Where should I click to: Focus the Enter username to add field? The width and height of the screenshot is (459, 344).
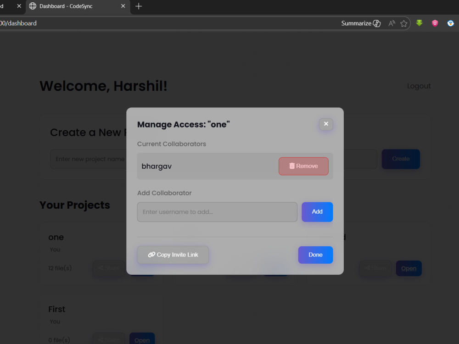(x=217, y=212)
